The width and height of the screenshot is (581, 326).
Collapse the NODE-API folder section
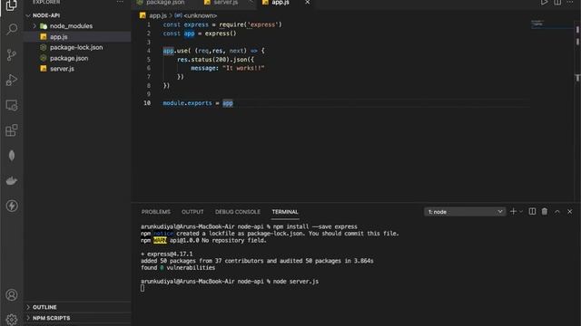coord(77,15)
